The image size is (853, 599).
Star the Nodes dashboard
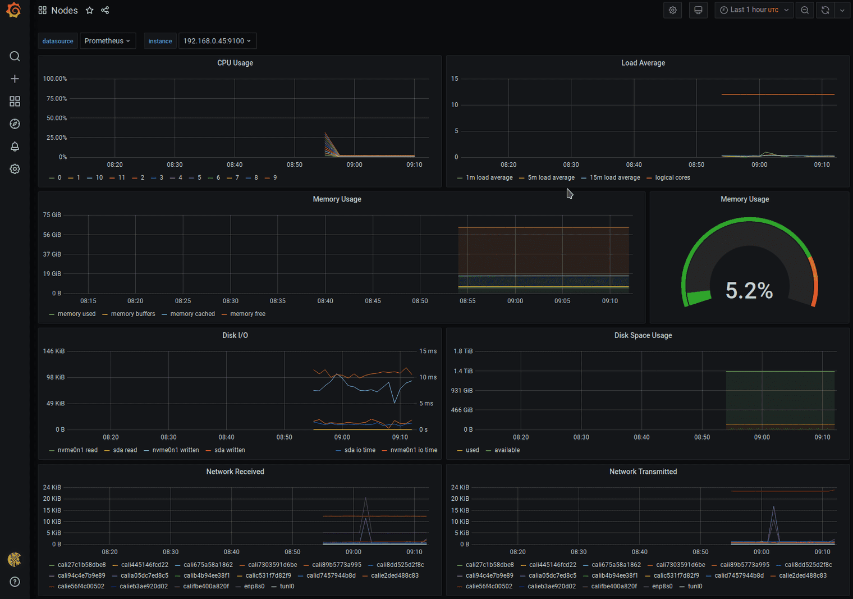[x=89, y=10]
